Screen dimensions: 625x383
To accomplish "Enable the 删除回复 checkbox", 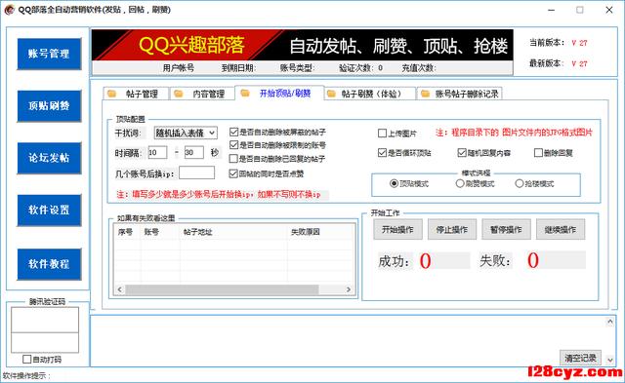I will pos(538,152).
